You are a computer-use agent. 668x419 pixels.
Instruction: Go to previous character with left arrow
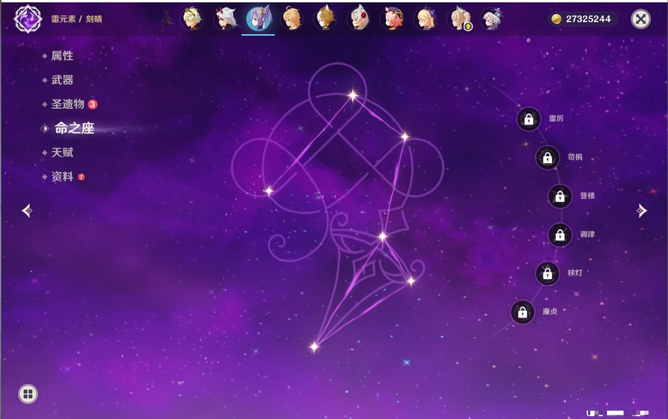(x=27, y=211)
